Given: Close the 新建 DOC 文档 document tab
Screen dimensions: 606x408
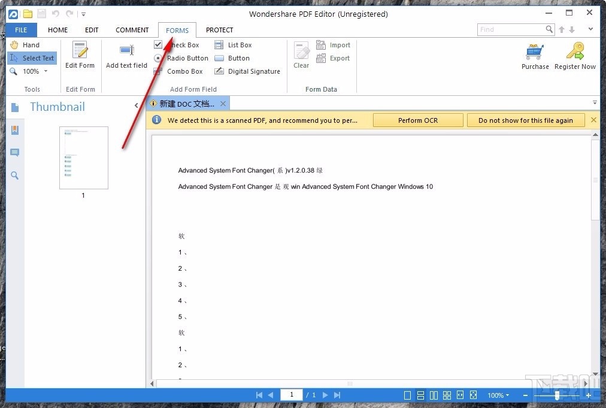Looking at the screenshot, I should [x=223, y=104].
